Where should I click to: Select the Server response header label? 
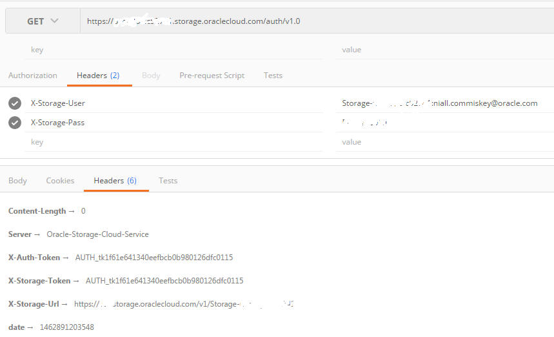[x=20, y=234]
